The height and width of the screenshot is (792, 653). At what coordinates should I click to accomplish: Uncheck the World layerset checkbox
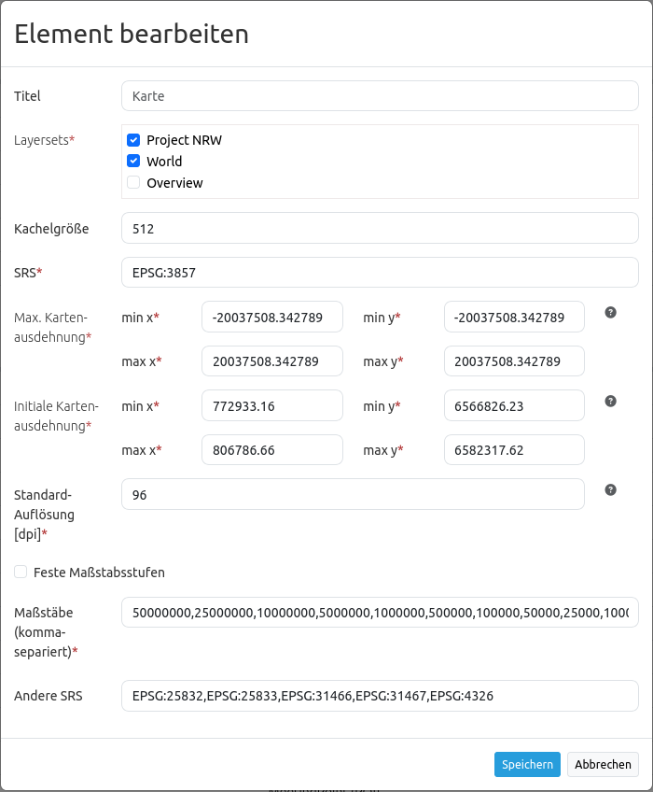[x=133, y=161]
